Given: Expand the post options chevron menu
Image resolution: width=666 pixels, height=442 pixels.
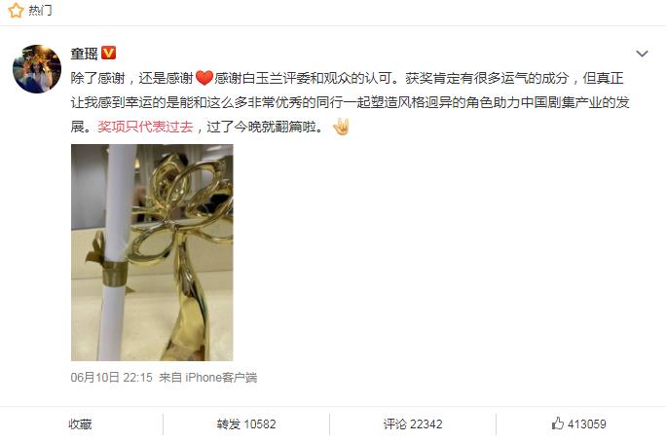Looking at the screenshot, I should (642, 54).
